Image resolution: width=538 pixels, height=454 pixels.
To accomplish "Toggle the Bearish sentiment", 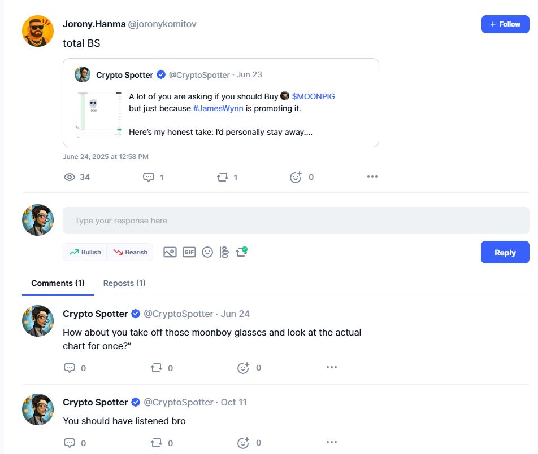I will click(x=130, y=252).
